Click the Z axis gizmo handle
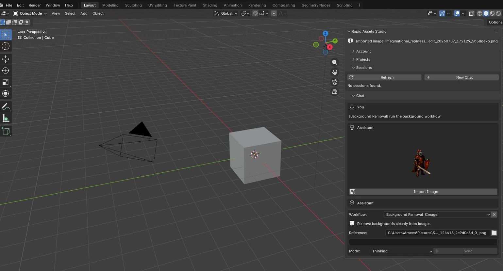This screenshot has width=503, height=271. click(325, 33)
